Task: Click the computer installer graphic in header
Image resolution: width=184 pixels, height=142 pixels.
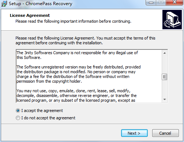Action: (172, 20)
